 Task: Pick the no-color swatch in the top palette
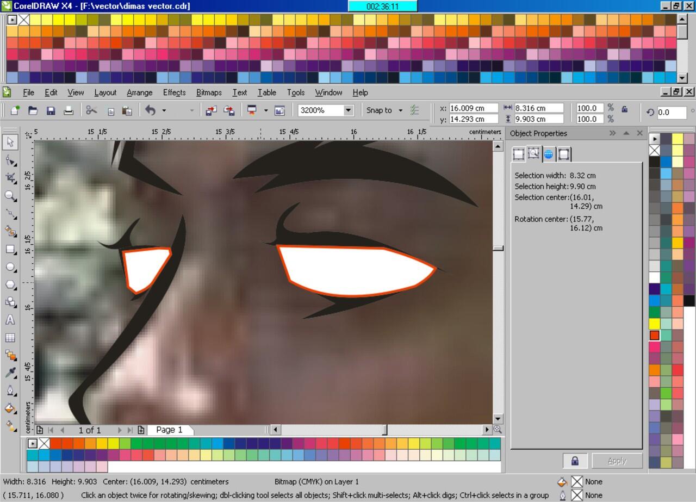coord(24,19)
